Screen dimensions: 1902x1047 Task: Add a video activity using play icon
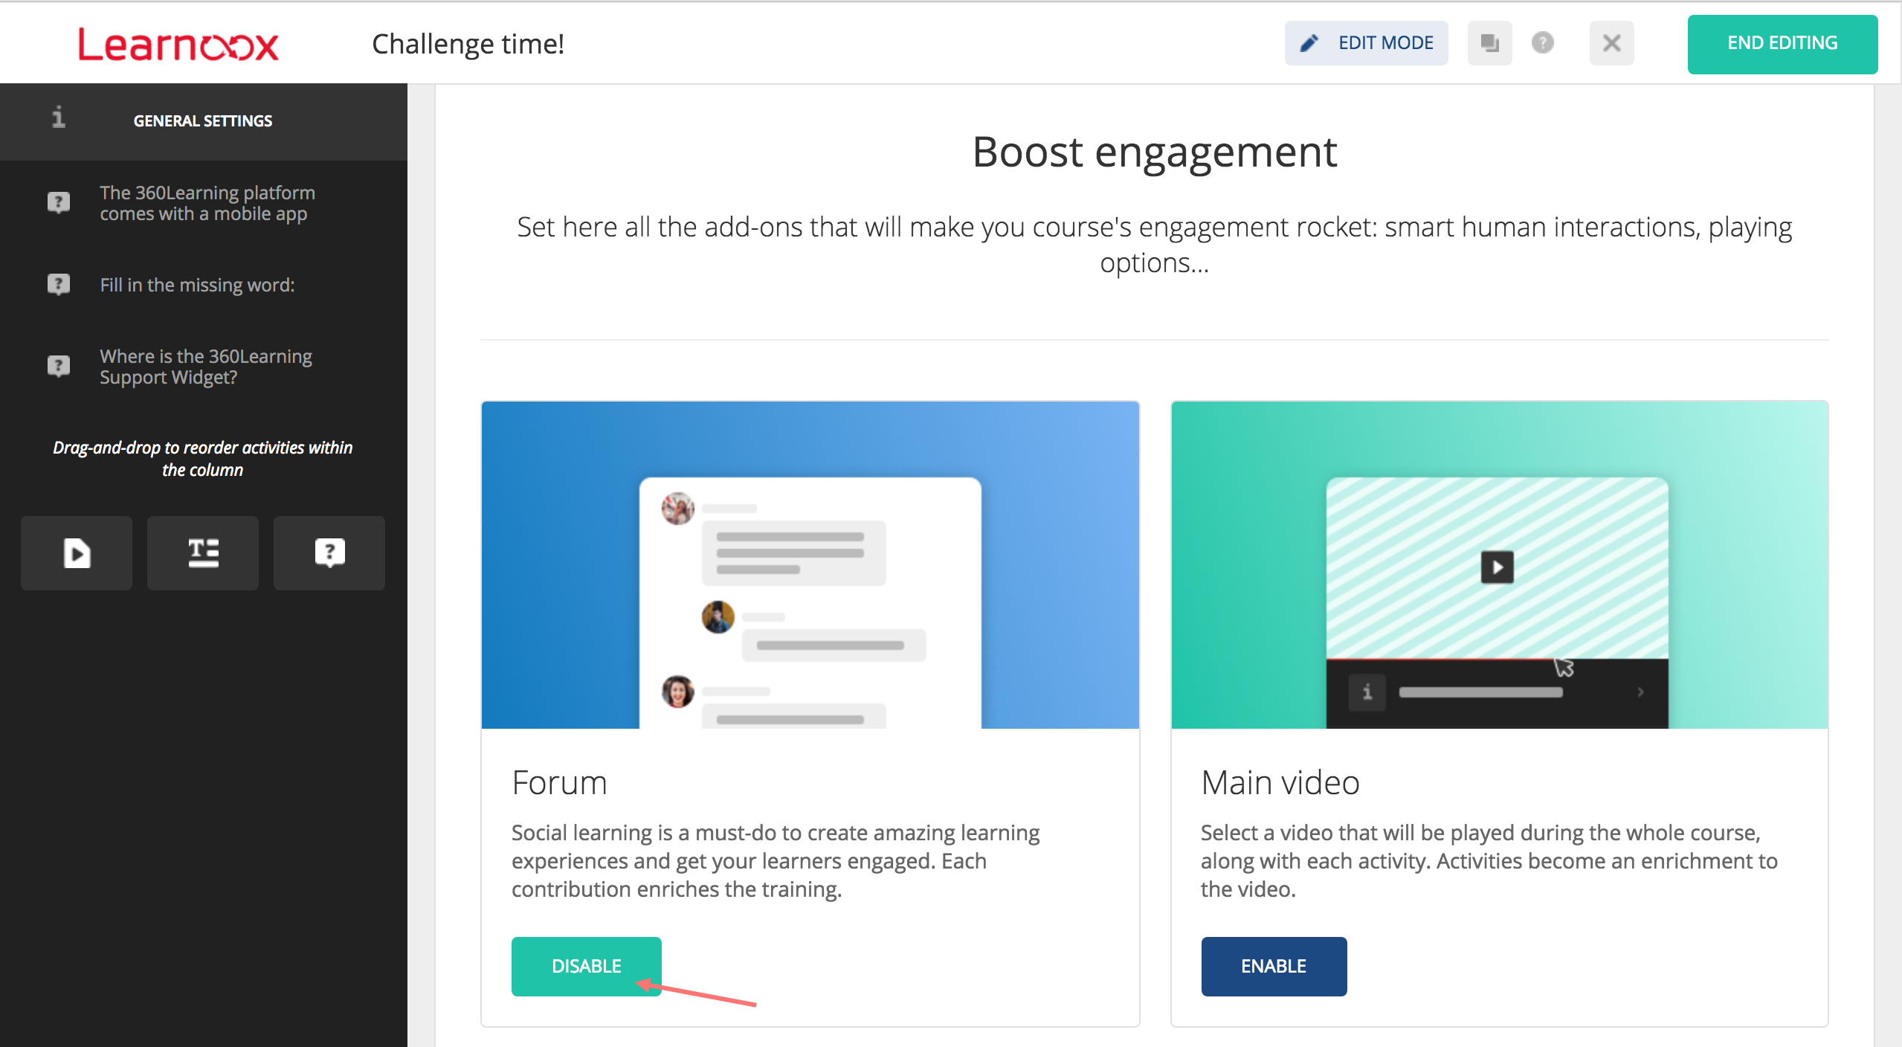tap(77, 553)
